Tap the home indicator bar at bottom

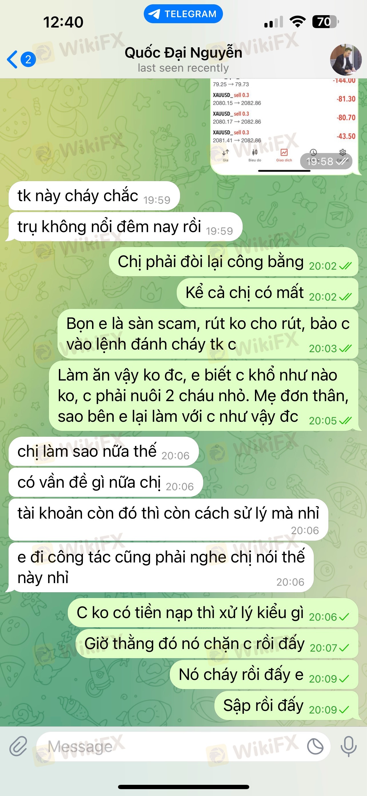(x=183, y=787)
